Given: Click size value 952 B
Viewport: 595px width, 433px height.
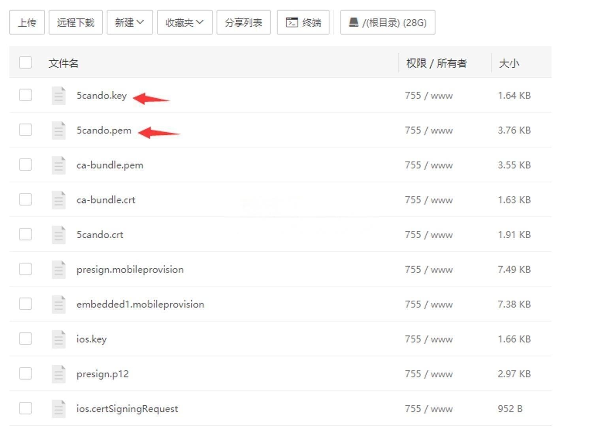Looking at the screenshot, I should click(510, 409).
